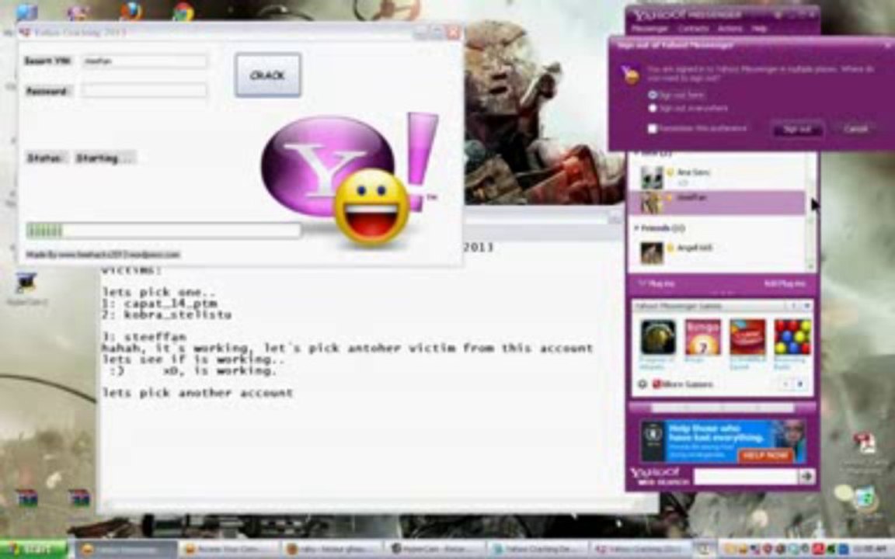Click the HELP NOW ad button

point(764,455)
